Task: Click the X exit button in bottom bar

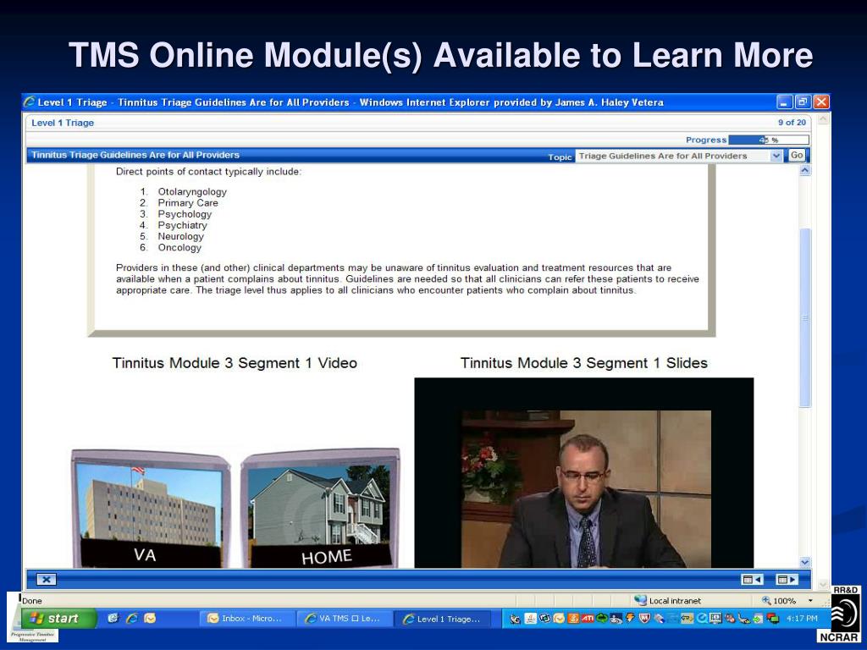Action: [47, 580]
